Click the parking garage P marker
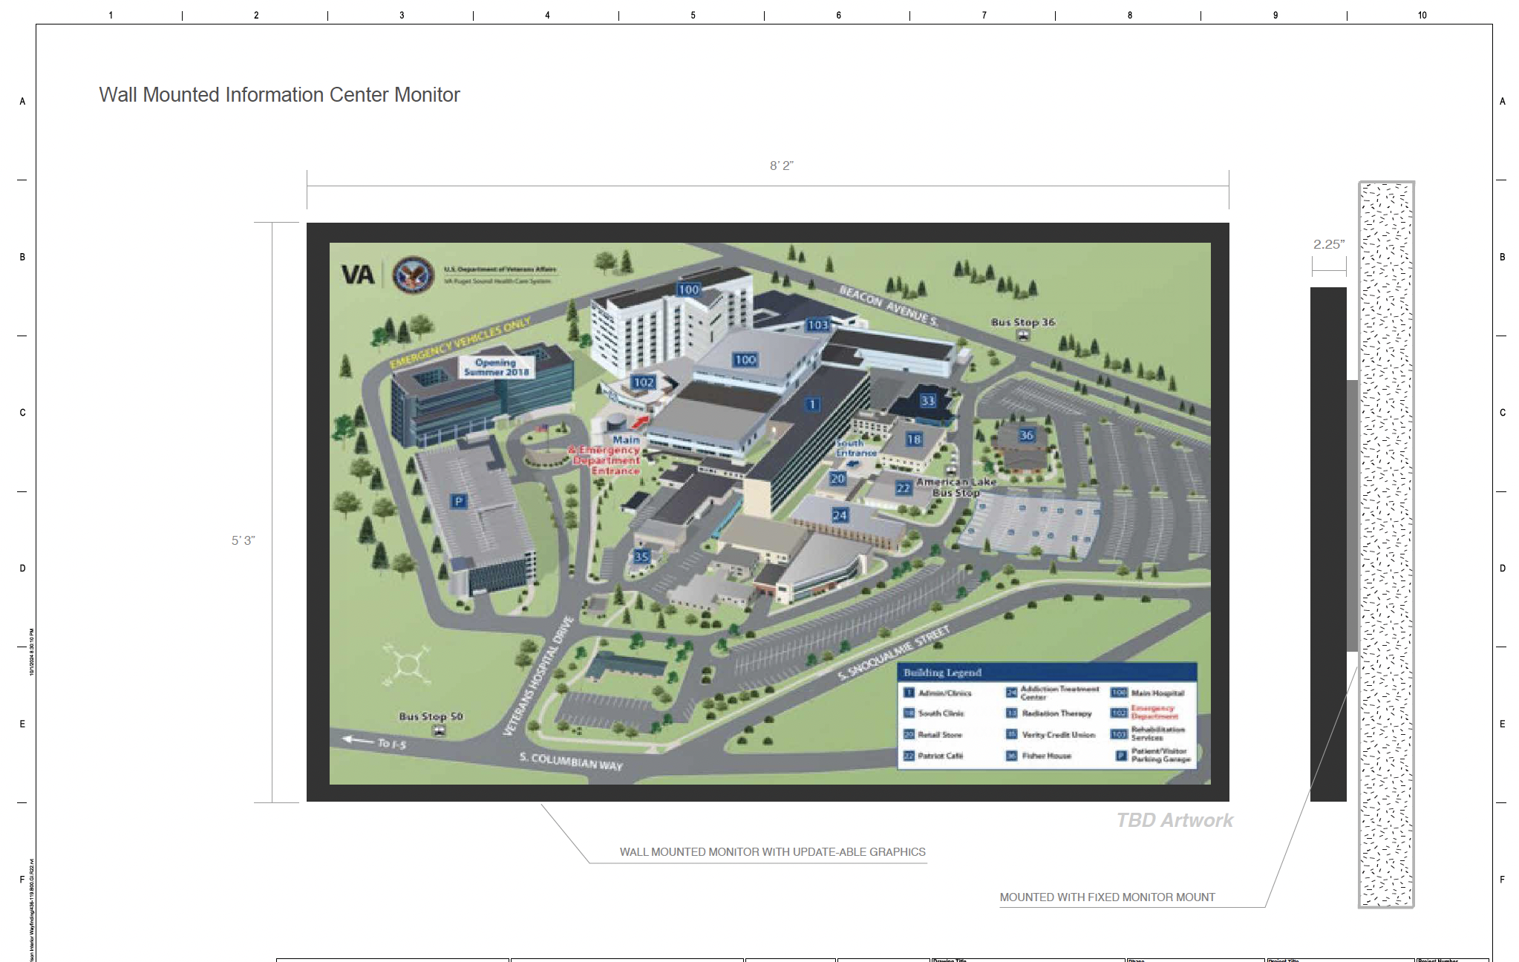Viewport: 1519px width, 962px height. 458,502
